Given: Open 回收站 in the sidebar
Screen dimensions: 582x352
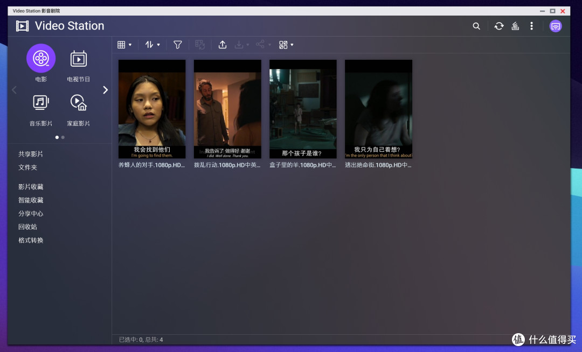Looking at the screenshot, I should tap(28, 227).
